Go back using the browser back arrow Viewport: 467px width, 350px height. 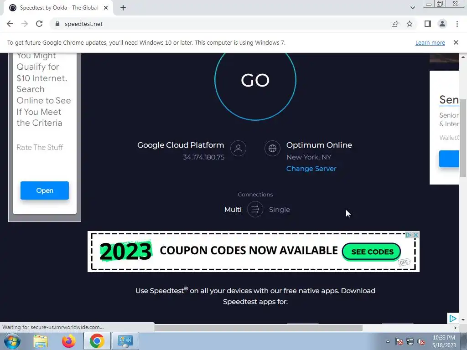pyautogui.click(x=10, y=24)
